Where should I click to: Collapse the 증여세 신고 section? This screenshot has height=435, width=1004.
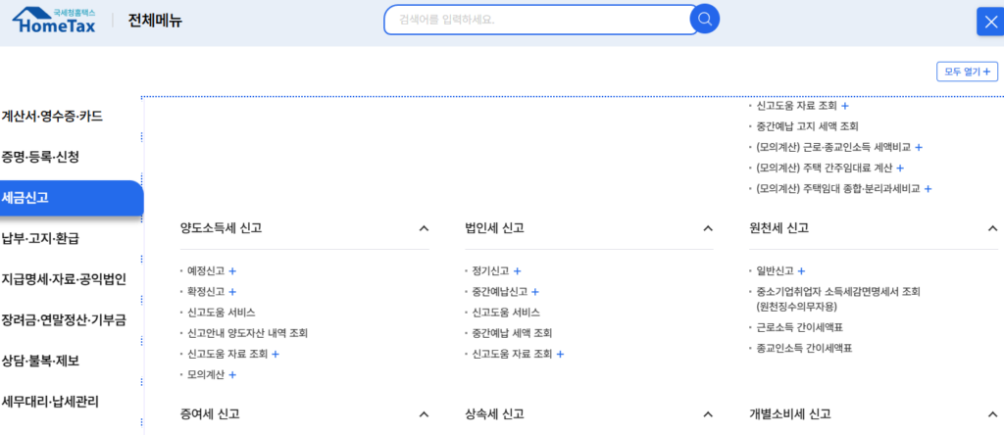(x=424, y=414)
